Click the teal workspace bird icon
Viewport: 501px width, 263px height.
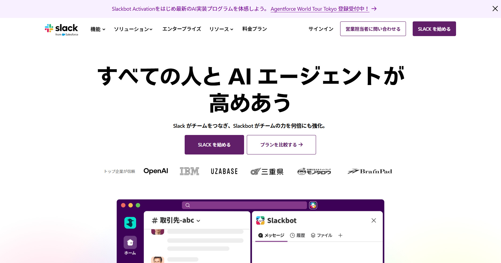point(130,223)
